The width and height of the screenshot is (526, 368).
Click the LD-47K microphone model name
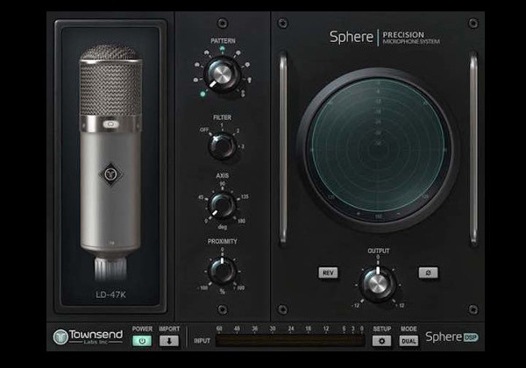pyautogui.click(x=110, y=294)
